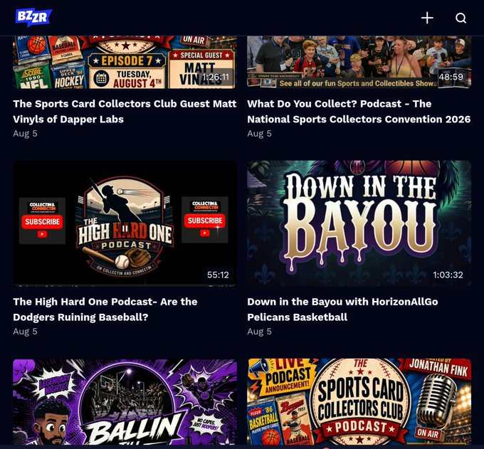Open the purple Ballin thumbnail
This screenshot has height=449, width=484.
click(x=125, y=401)
